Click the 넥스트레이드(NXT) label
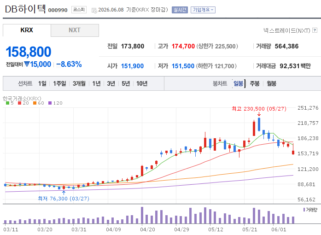Viewport: 321px width, 235px height. (287, 30)
